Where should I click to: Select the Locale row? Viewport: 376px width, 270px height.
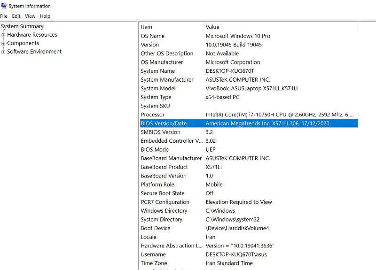(249, 237)
